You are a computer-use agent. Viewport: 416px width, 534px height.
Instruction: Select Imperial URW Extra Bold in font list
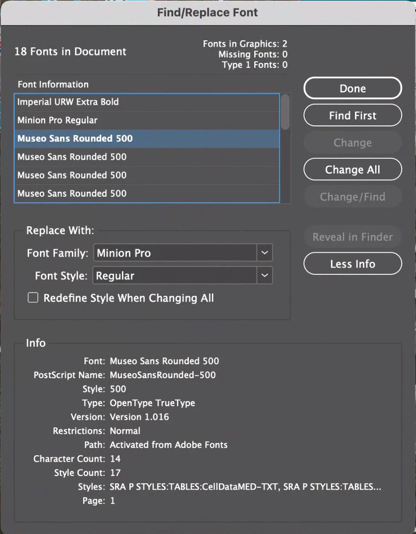[147, 102]
